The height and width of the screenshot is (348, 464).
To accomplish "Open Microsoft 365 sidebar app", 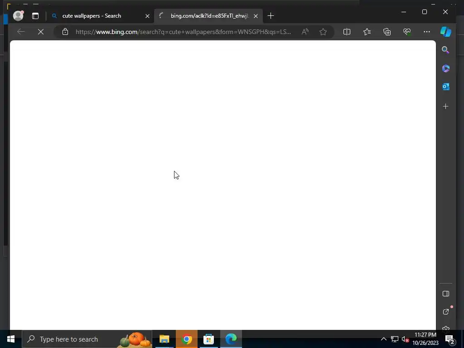I will pyautogui.click(x=446, y=68).
